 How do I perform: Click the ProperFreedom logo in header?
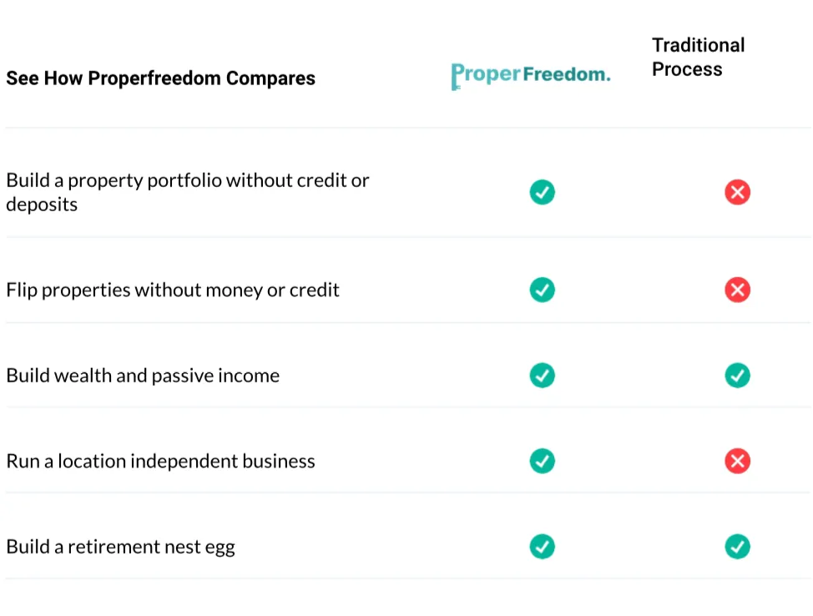point(531,75)
